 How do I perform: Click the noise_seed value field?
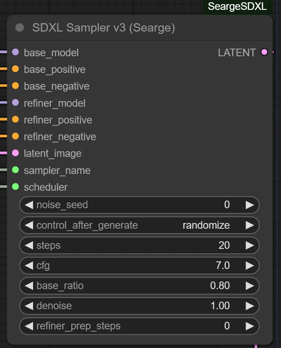[139, 205]
